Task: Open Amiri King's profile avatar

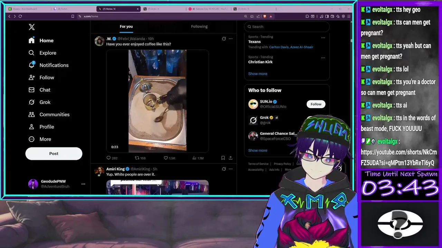Action: 99,171
